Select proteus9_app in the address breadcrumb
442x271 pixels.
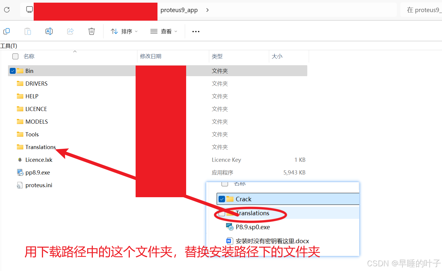[x=179, y=10]
